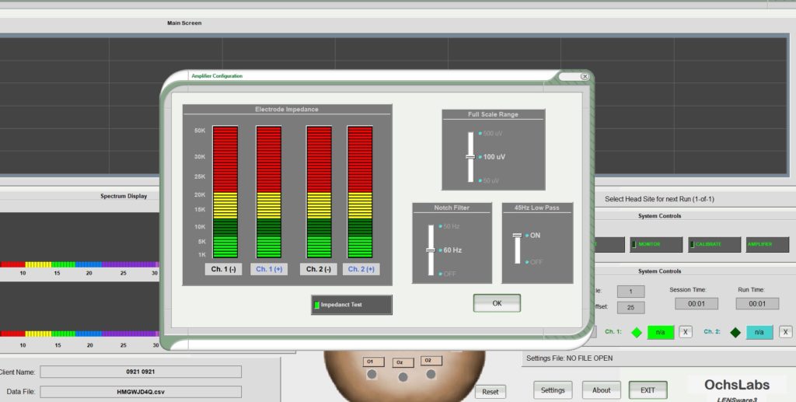Open the Settings button

coord(553,390)
